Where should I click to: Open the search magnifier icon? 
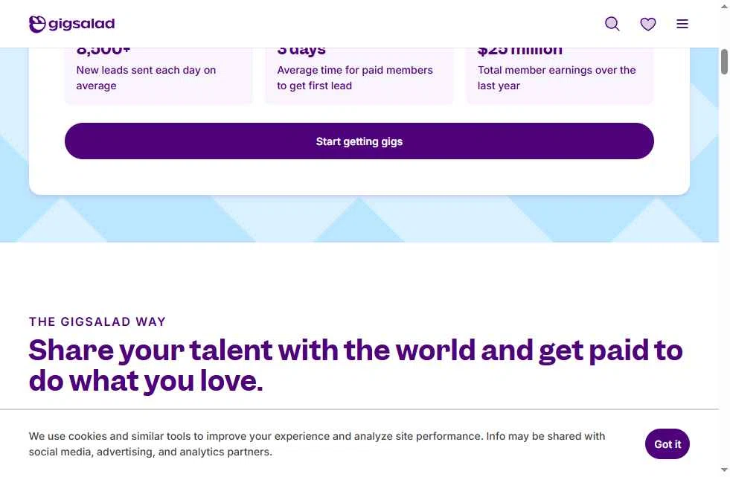pyautogui.click(x=612, y=24)
